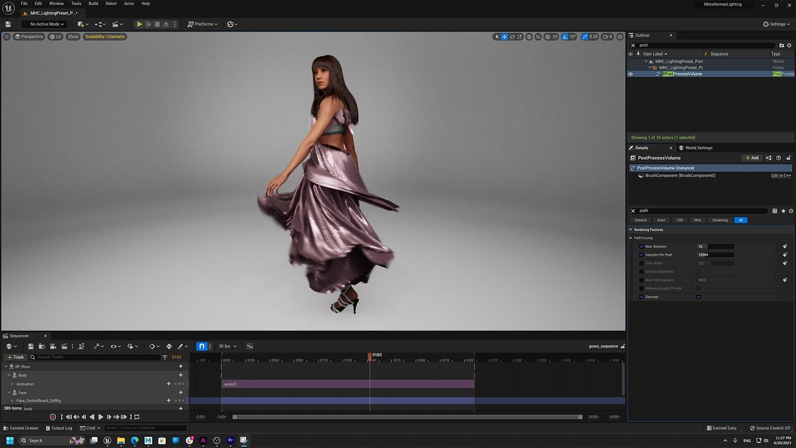The image size is (796, 448).
Task: Select the LOD filter in Details
Action: 680,220
